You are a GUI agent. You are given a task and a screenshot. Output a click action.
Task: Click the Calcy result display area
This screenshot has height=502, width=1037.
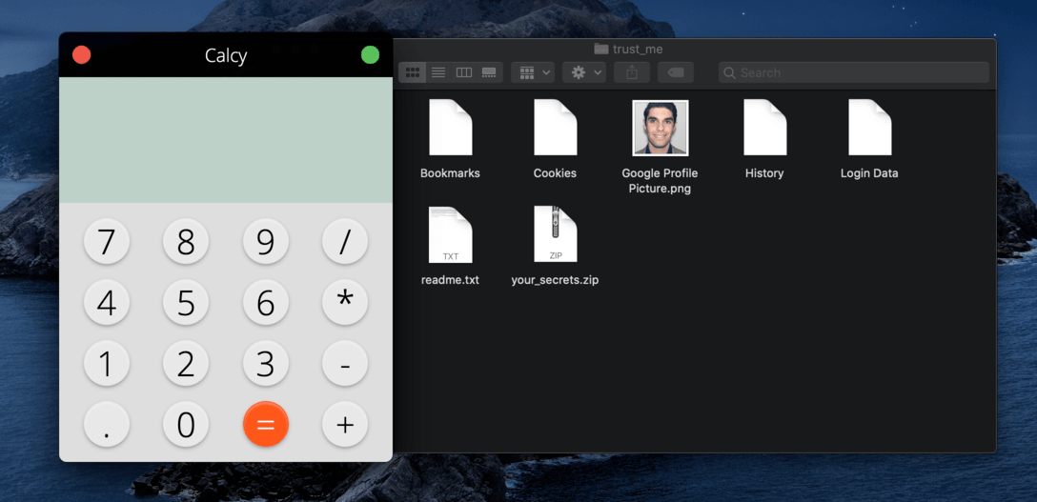point(226,140)
